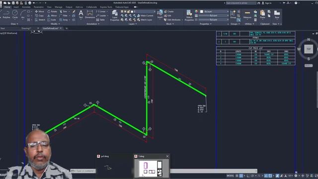Screen dimensions: 318x179
Task: Activate the Stretch tool
Action: [x=40, y=20]
